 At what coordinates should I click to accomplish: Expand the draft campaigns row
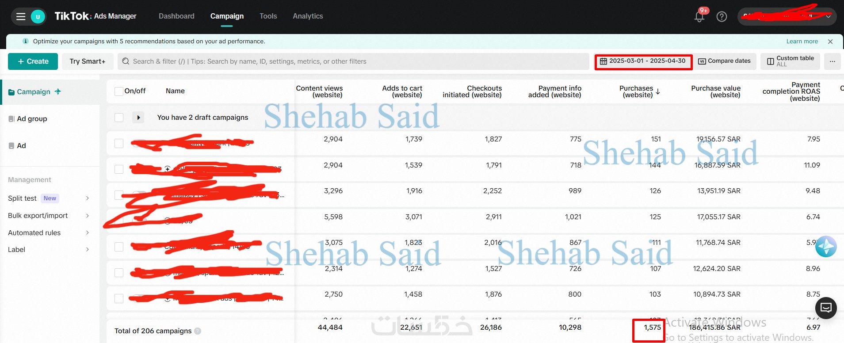click(x=138, y=118)
